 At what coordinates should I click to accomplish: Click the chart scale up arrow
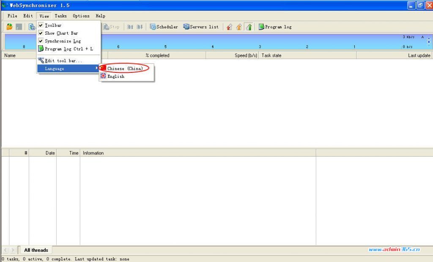[x=429, y=39]
